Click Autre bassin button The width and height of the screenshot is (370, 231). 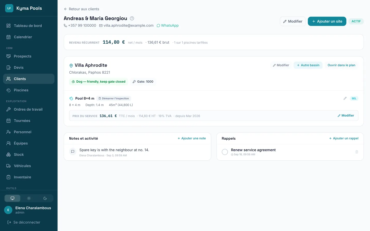(x=308, y=65)
